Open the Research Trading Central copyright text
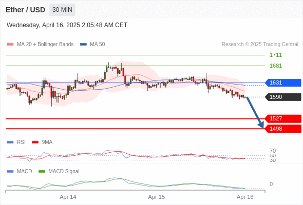The image size is (303, 205). tap(260, 45)
